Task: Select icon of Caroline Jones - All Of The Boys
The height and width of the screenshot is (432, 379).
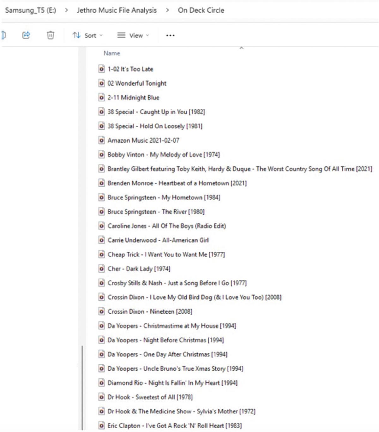Action: (x=101, y=226)
